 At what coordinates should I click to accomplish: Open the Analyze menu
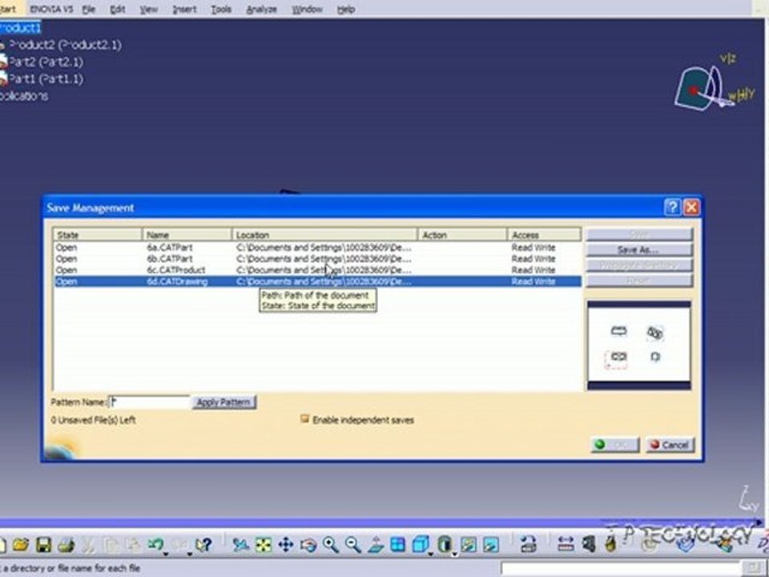pos(261,10)
